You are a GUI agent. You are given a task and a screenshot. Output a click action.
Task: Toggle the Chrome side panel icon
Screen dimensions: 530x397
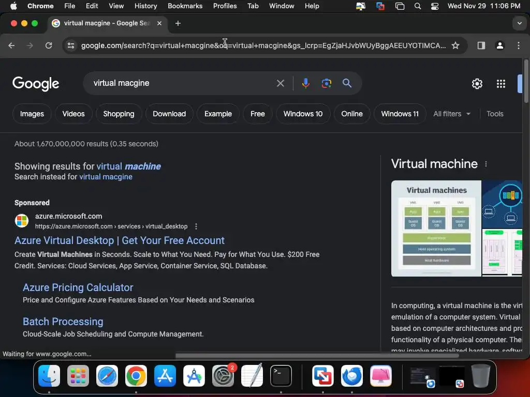[481, 45]
